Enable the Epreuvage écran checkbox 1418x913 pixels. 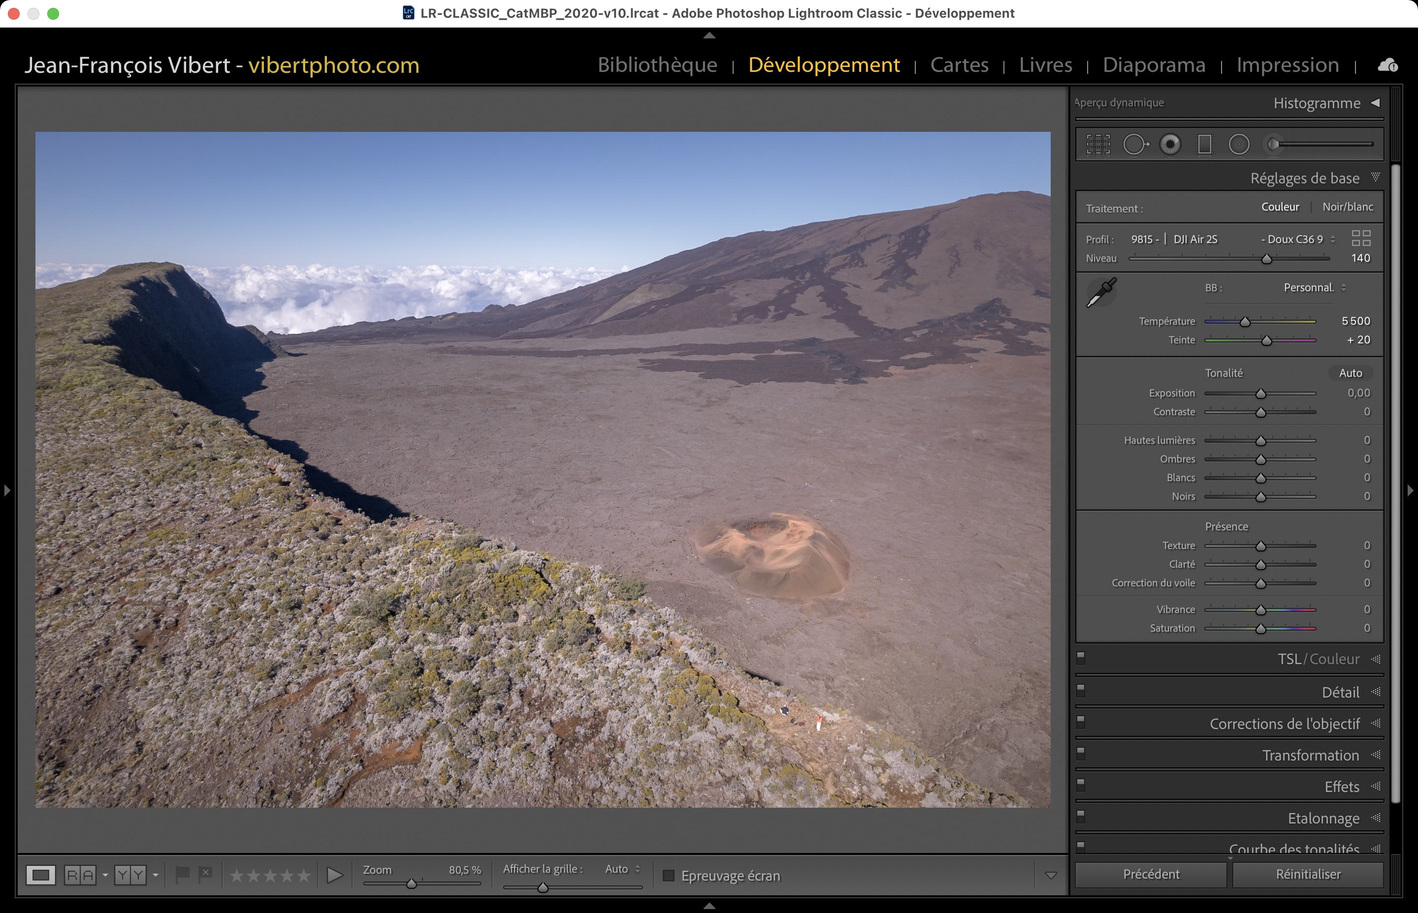[669, 876]
